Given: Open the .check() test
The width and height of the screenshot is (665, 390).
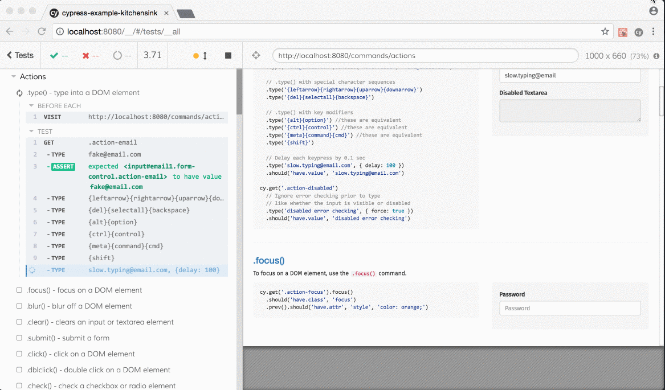Looking at the screenshot, I should click(x=100, y=386).
